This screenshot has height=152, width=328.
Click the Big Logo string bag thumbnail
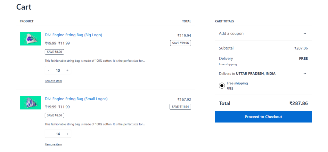click(30, 39)
